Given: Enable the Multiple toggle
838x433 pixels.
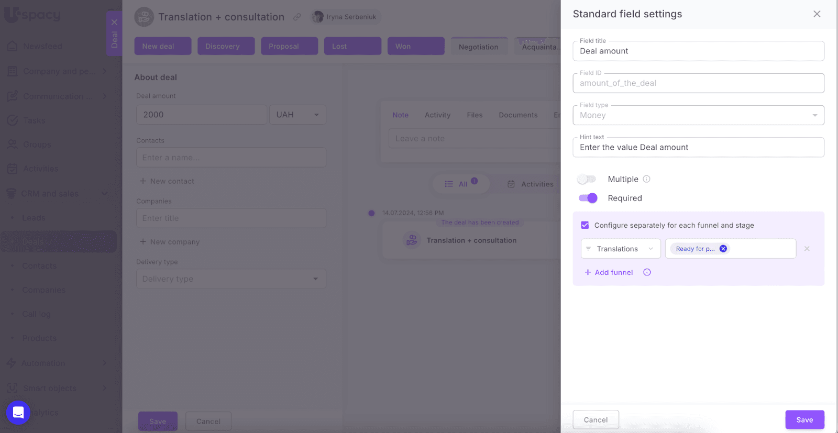Looking at the screenshot, I should [x=587, y=179].
